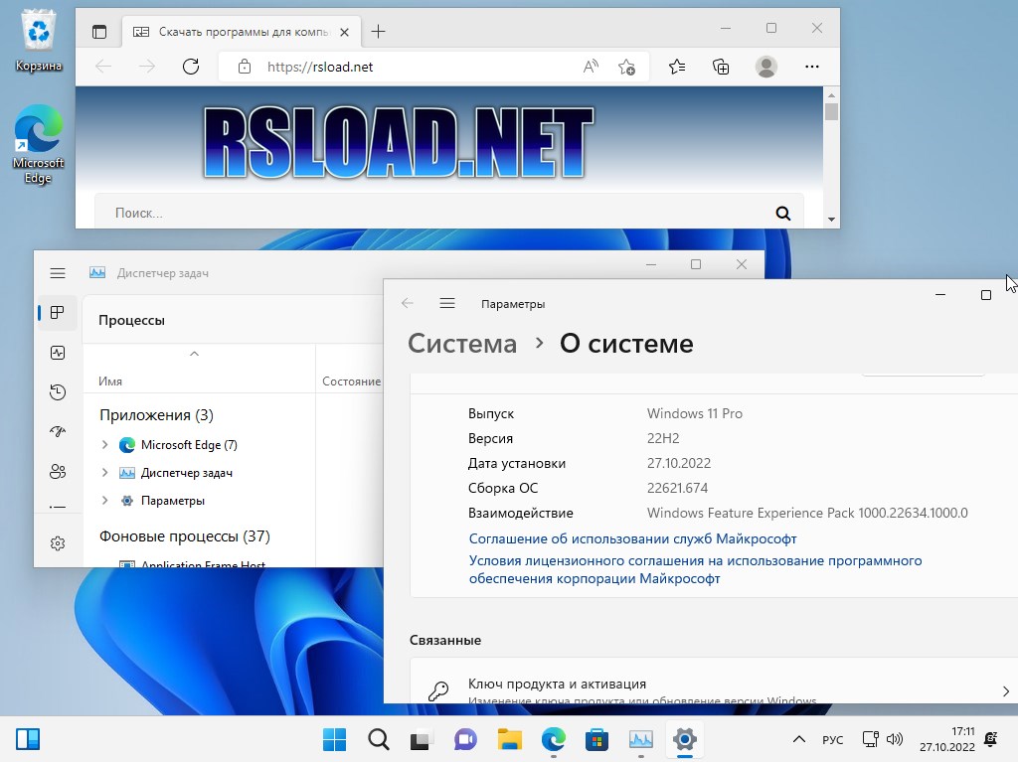The height and width of the screenshot is (762, 1018).
Task: Open Edge tab actions menu icon
Action: [98, 31]
